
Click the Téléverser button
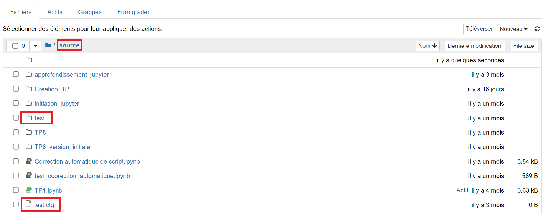click(479, 29)
